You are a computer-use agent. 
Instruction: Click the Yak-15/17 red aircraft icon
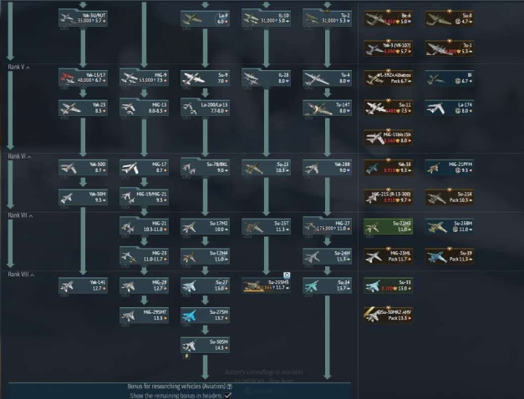(x=69, y=76)
